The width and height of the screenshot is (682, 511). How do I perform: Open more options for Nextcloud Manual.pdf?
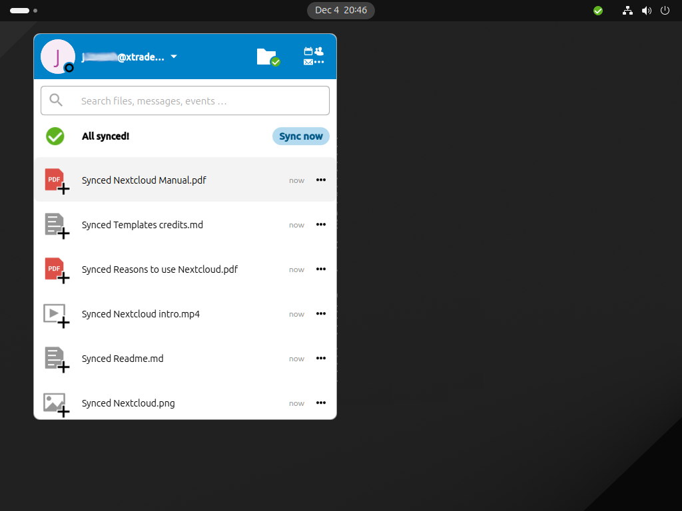[x=321, y=180]
